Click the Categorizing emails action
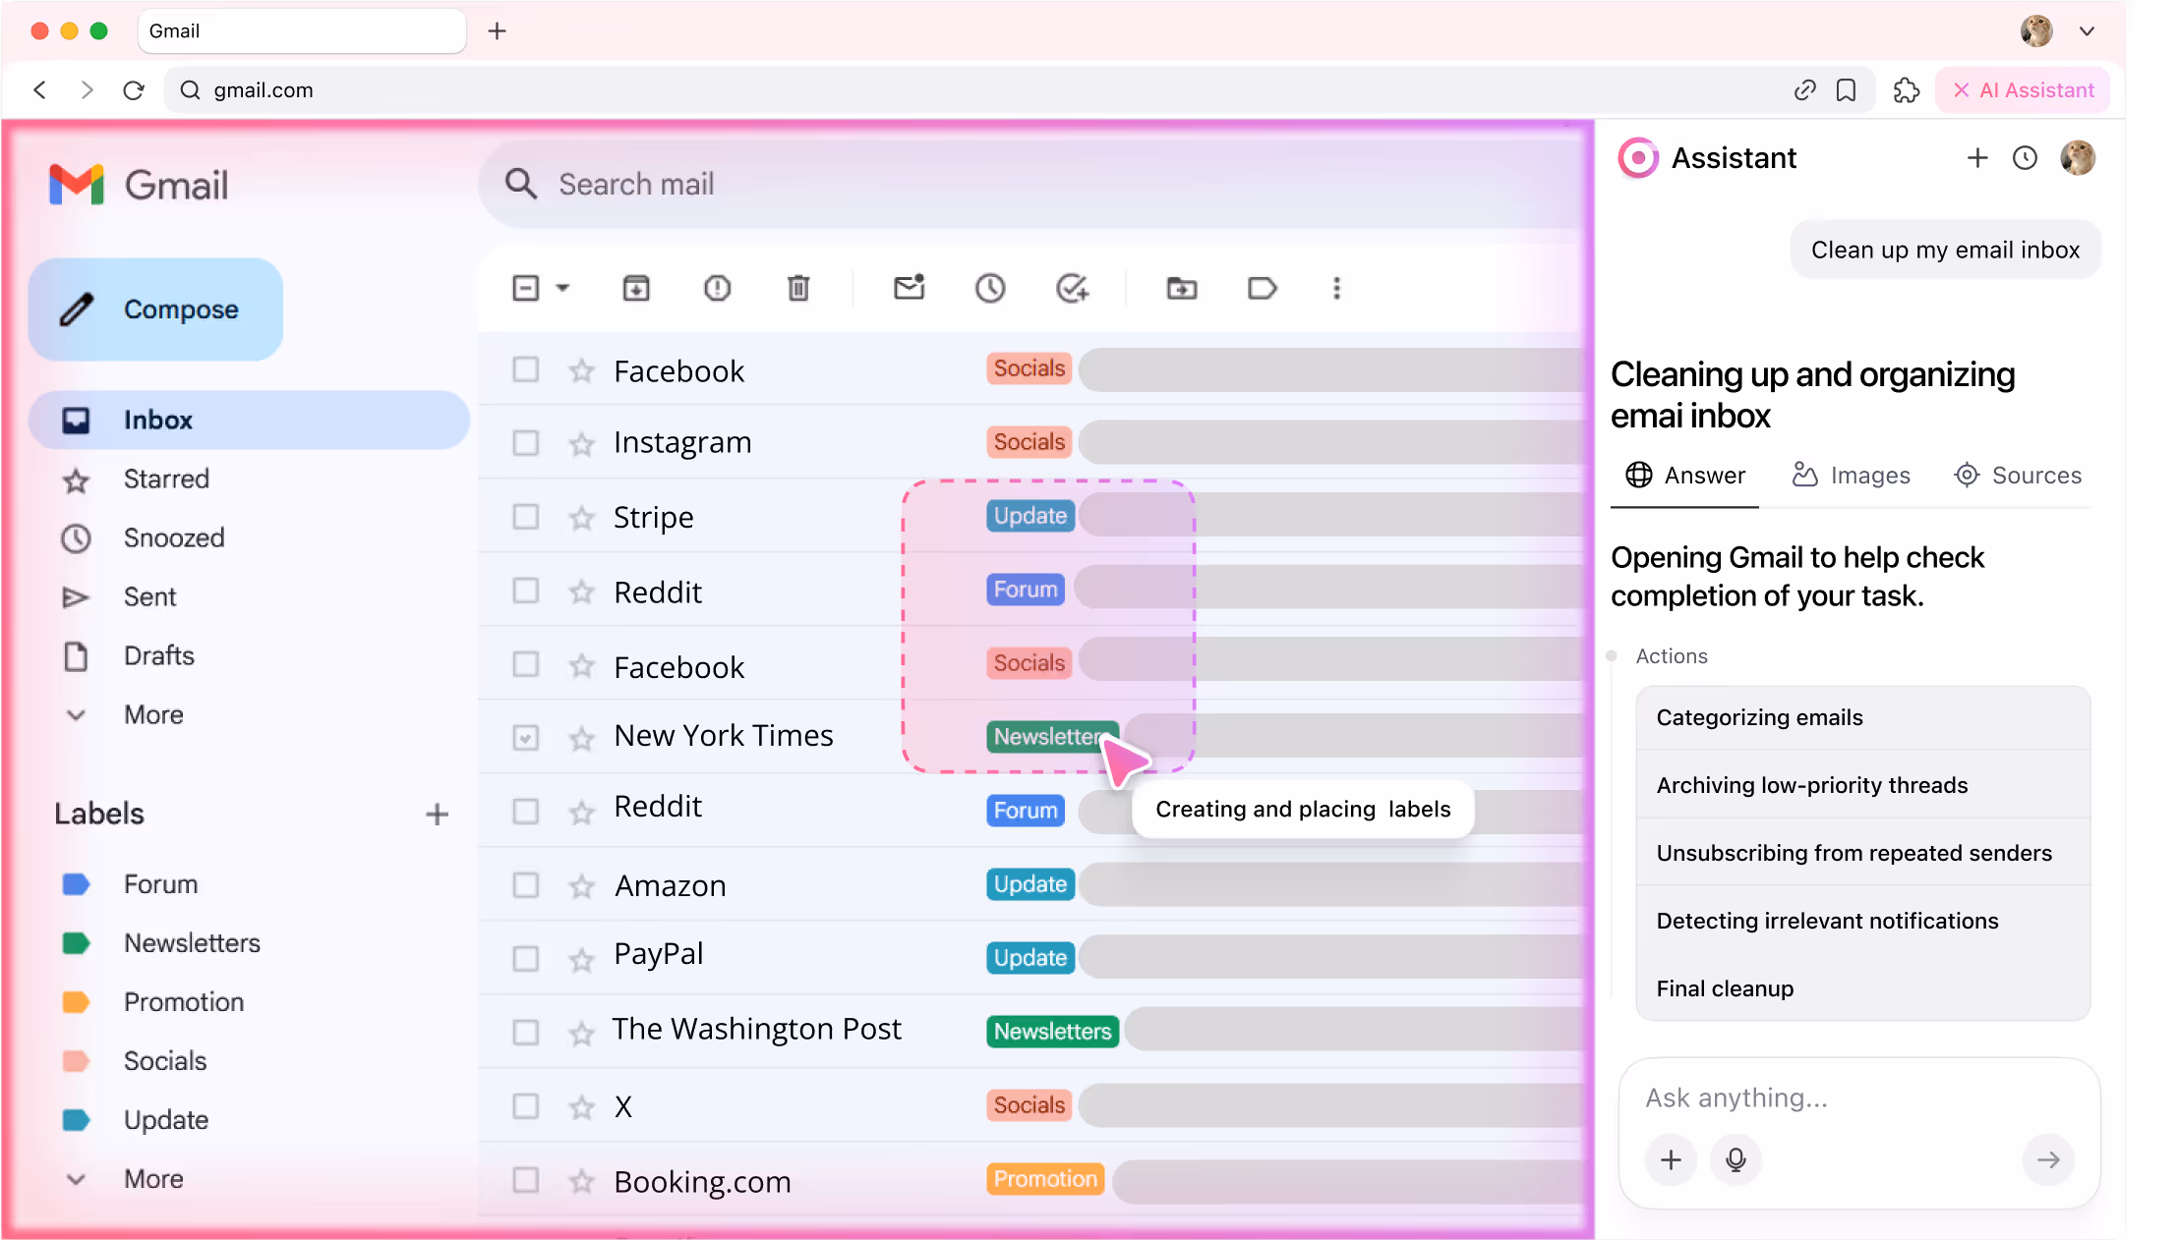The height and width of the screenshot is (1240, 2177). coord(1862,717)
